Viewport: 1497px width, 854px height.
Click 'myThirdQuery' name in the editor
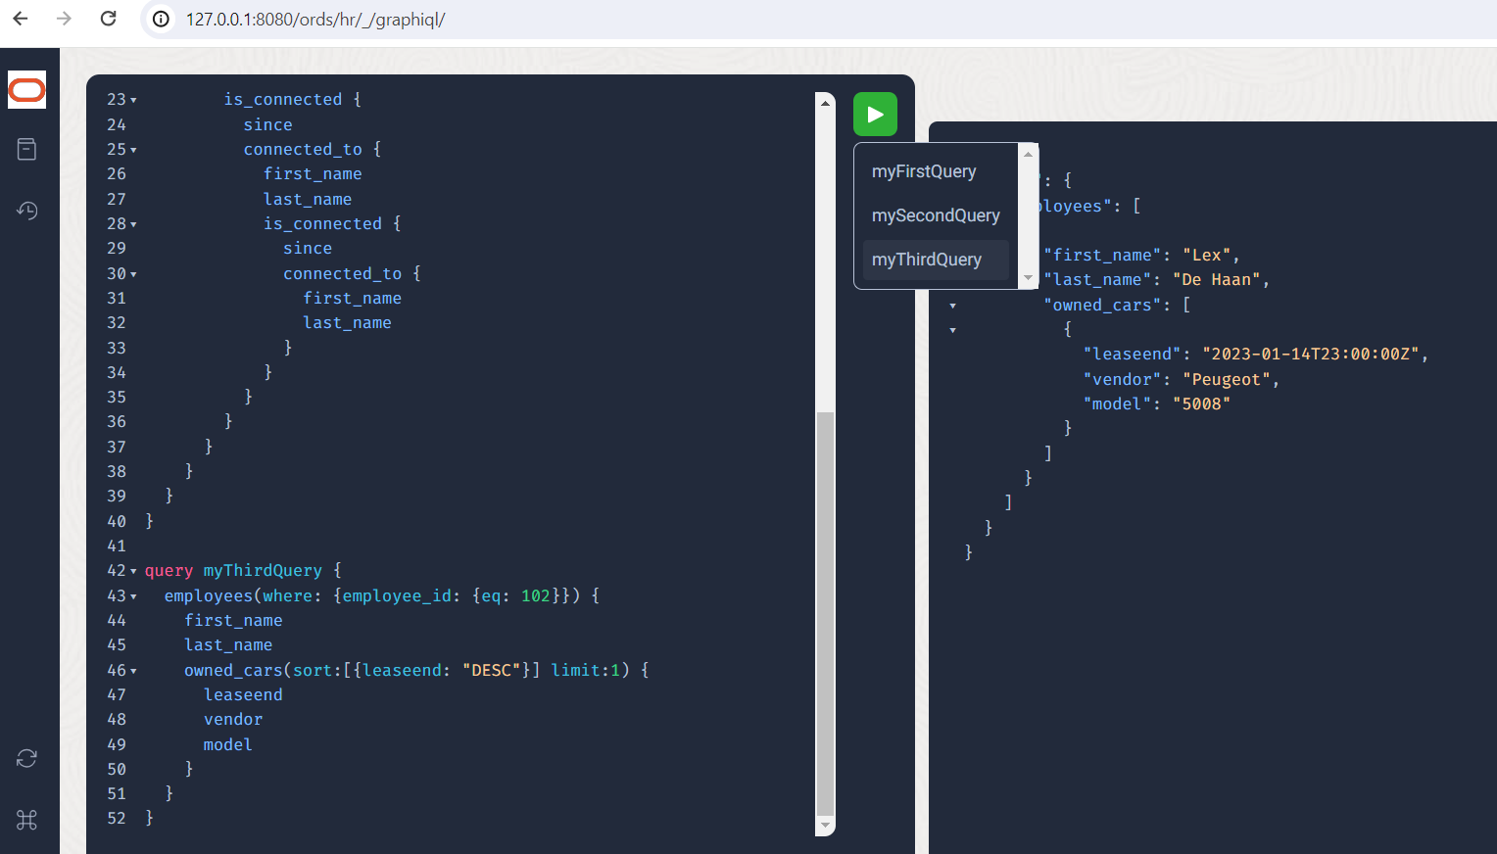[263, 570]
